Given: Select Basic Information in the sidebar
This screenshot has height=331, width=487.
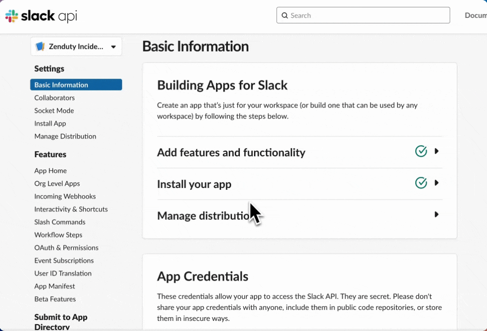Looking at the screenshot, I should [76, 85].
